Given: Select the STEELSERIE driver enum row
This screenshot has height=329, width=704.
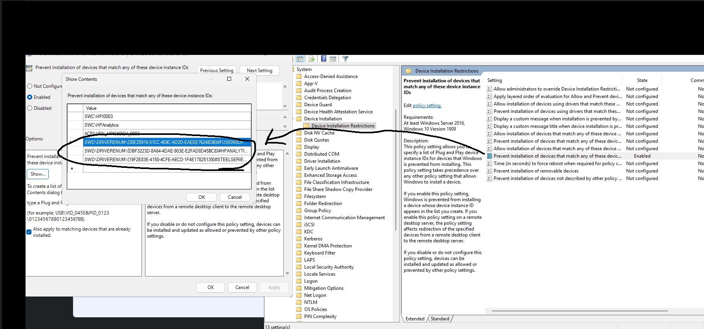Looking at the screenshot, I should (167, 160).
